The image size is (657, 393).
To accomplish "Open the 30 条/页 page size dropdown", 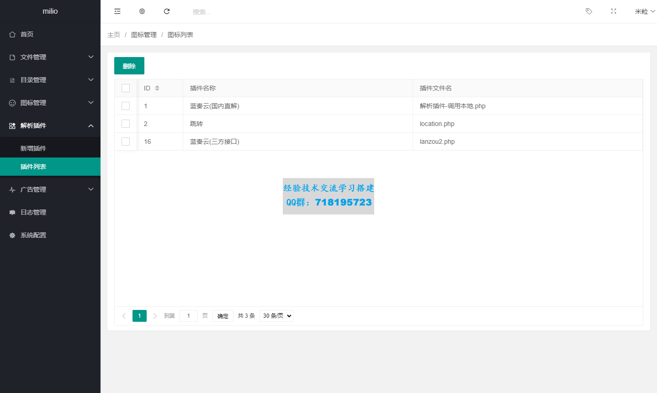I will tap(276, 316).
